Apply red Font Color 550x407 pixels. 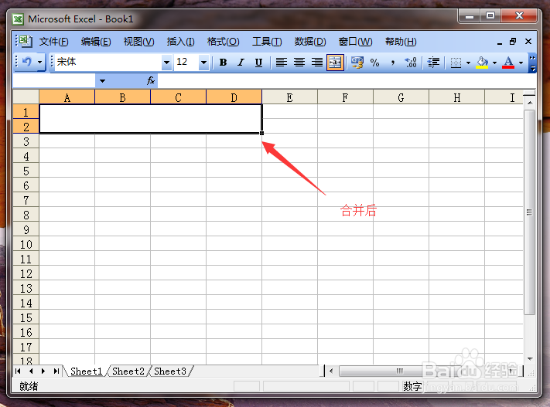(x=508, y=63)
